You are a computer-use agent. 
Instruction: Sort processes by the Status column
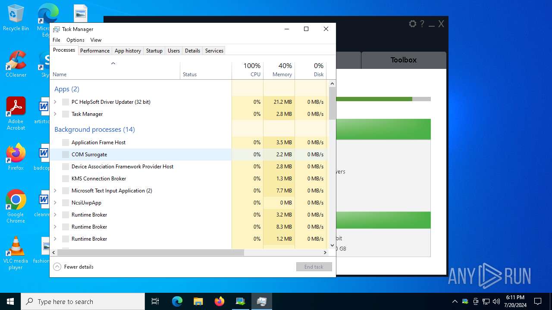tap(206, 71)
